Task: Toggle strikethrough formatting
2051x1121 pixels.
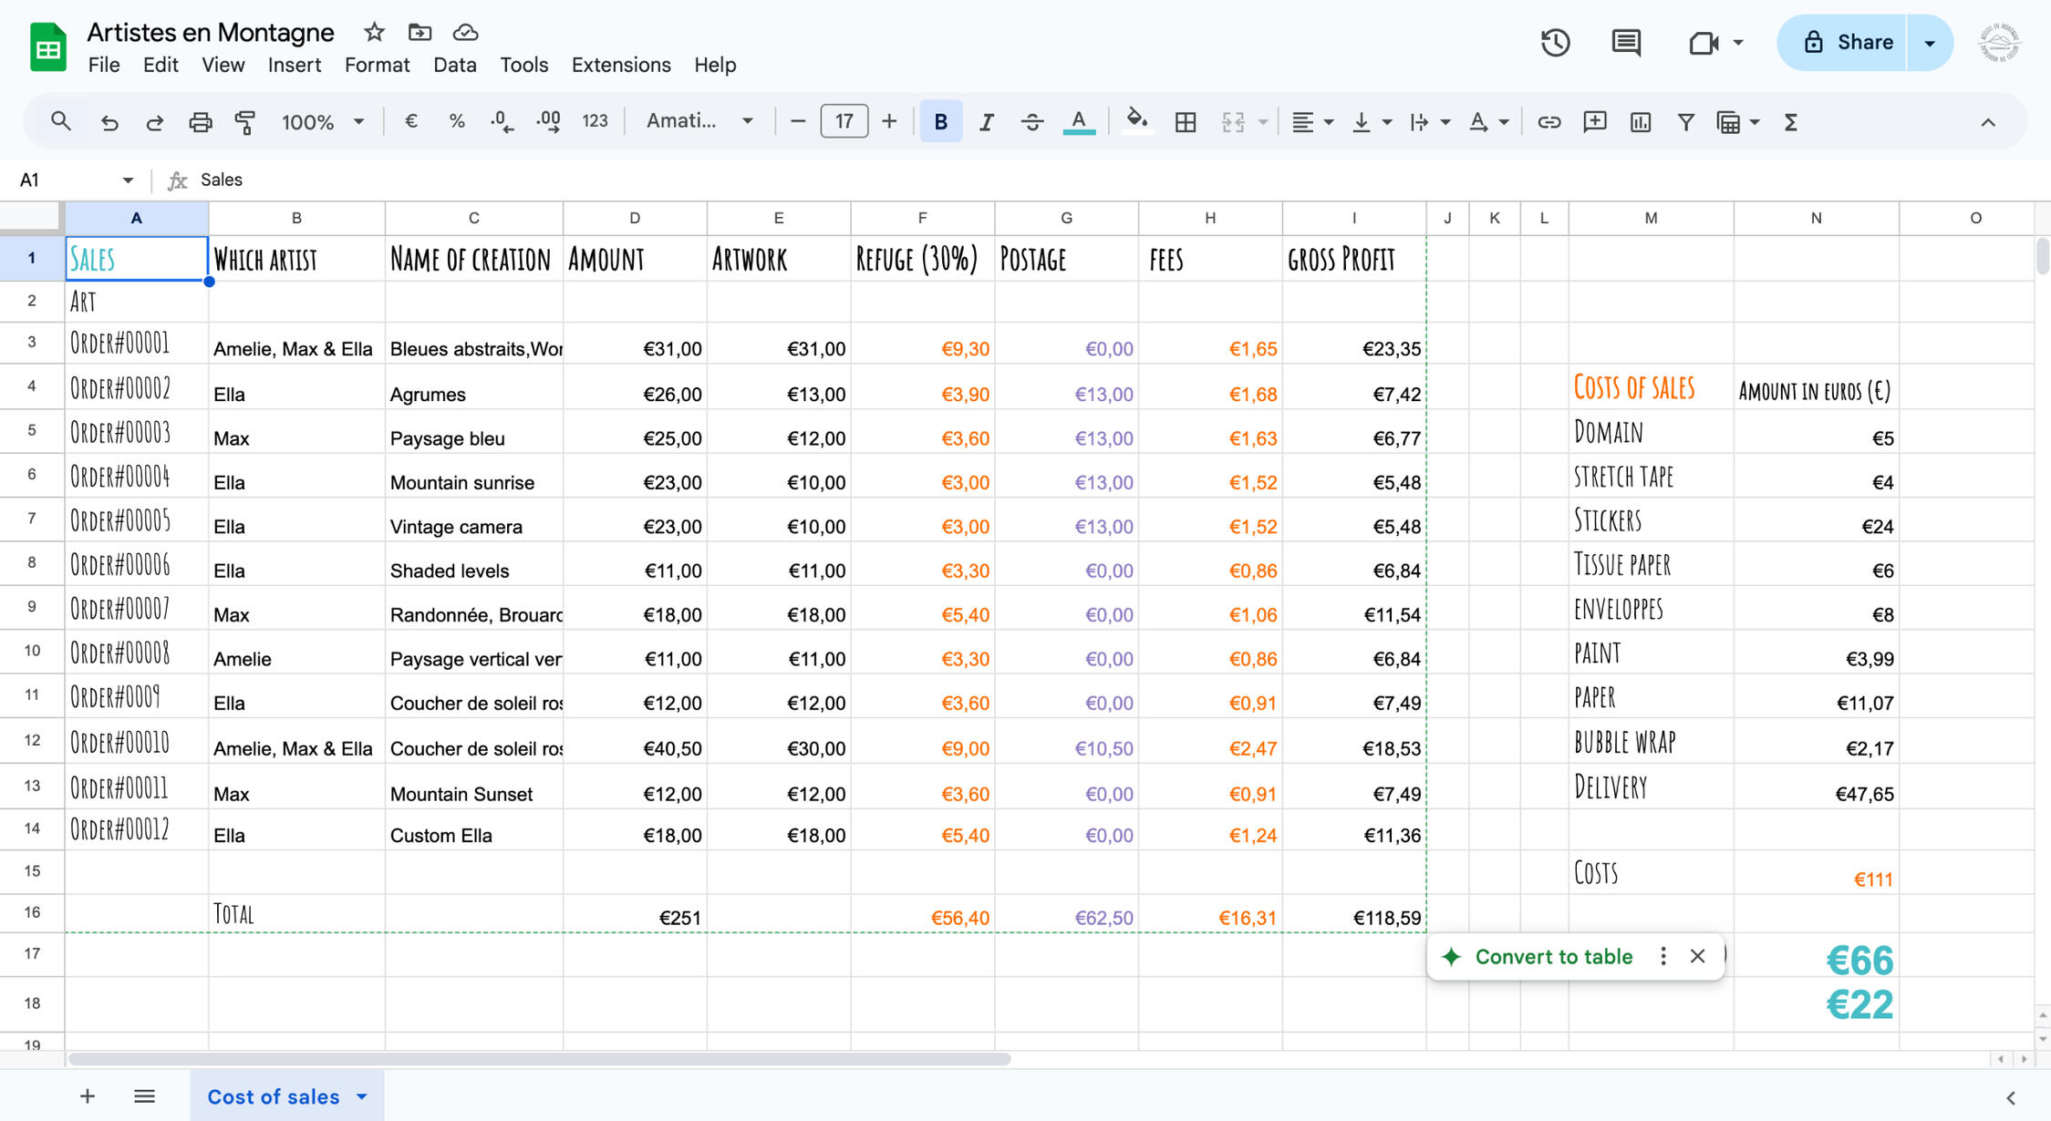Action: click(1031, 122)
